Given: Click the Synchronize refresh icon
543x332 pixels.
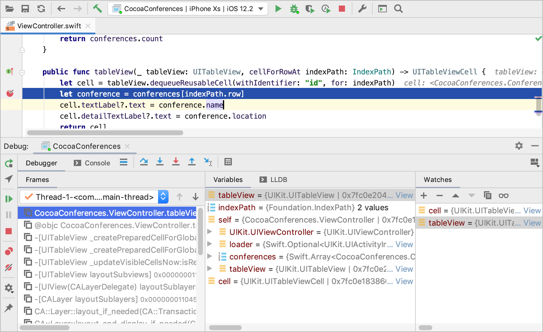Looking at the screenshot, I should pyautogui.click(x=41, y=9).
